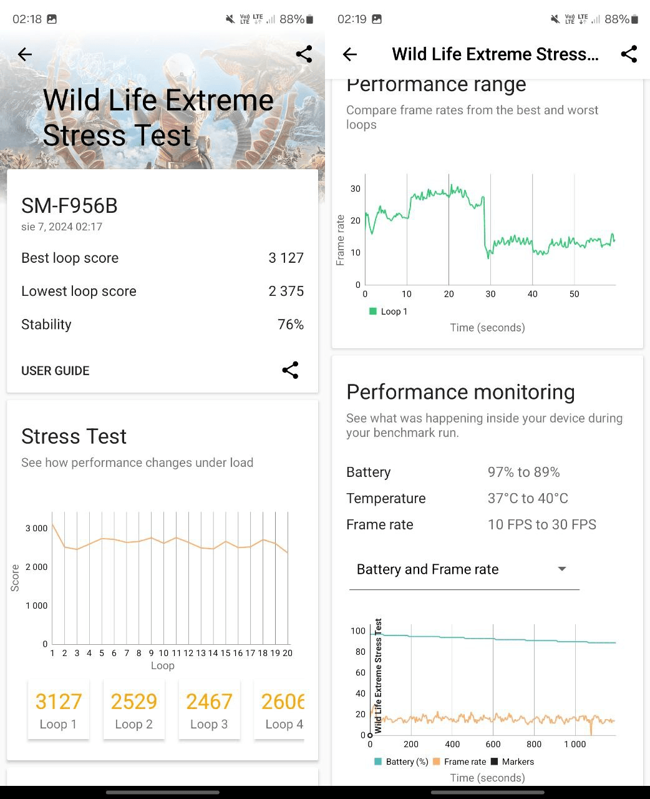Tap loop 10 on the Stress Test chart
This screenshot has height=799, width=650.
(163, 653)
